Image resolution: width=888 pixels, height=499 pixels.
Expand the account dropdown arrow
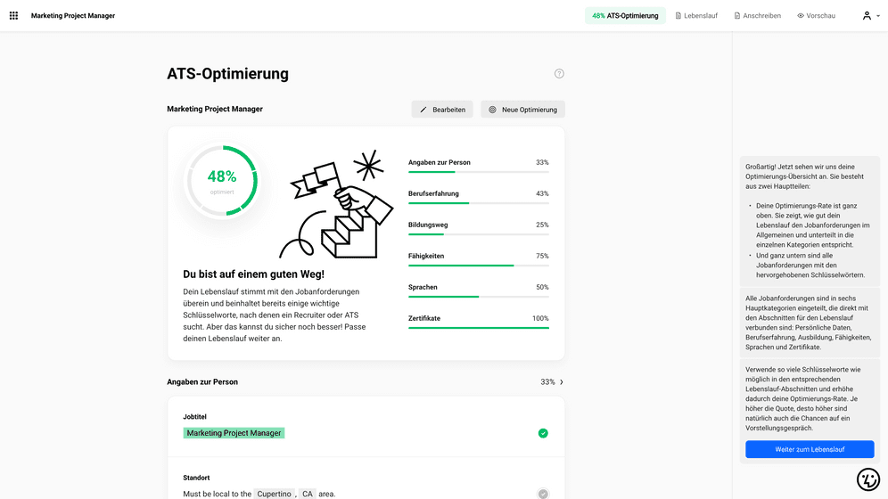tap(878, 16)
